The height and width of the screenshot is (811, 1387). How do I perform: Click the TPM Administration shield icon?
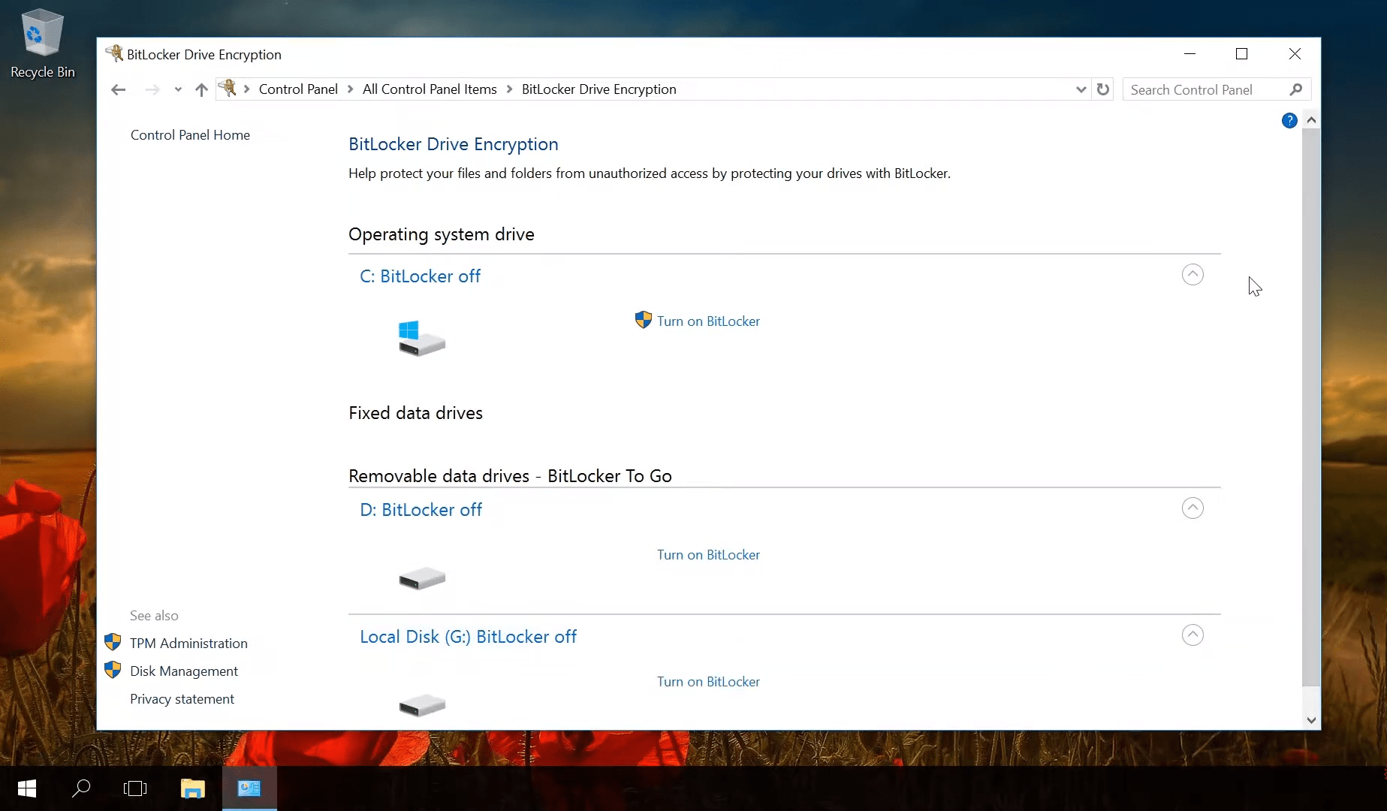[113, 643]
